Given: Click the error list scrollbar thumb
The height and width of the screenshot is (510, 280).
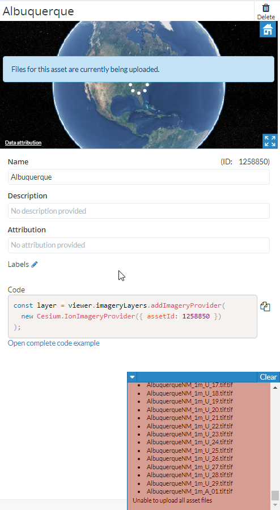Looking at the screenshot, I should pos(275,495).
